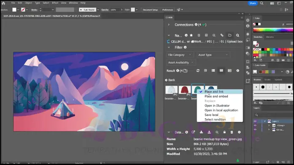Click the link chain icon in navigation row

pyautogui.click(x=222, y=35)
